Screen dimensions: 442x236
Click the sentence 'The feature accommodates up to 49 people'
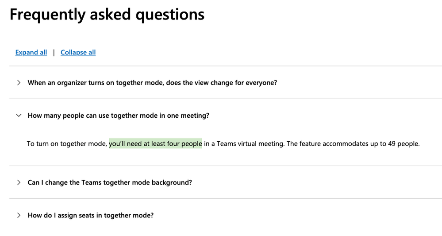pyautogui.click(x=353, y=144)
